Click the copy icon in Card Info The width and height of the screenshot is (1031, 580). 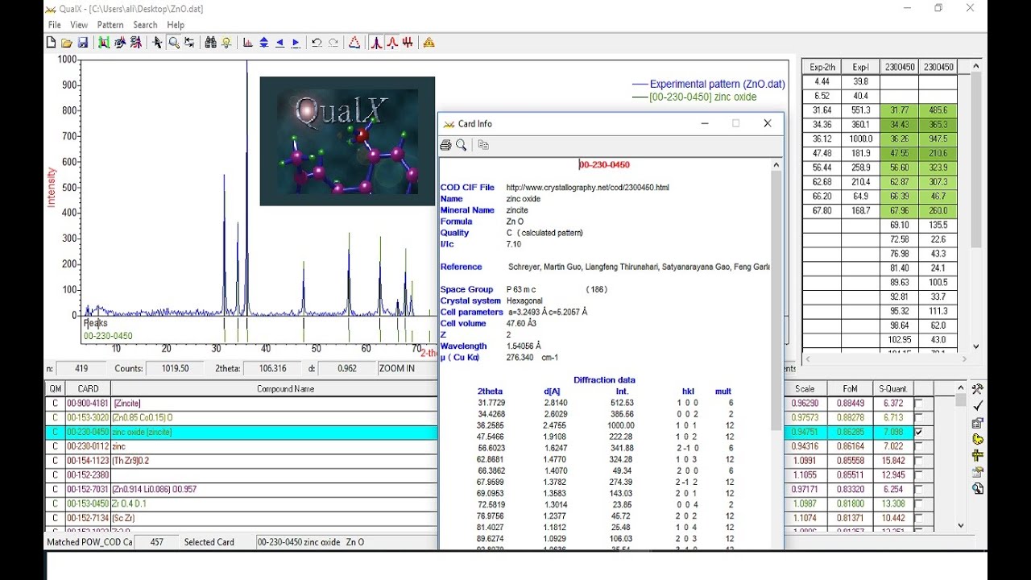483,145
